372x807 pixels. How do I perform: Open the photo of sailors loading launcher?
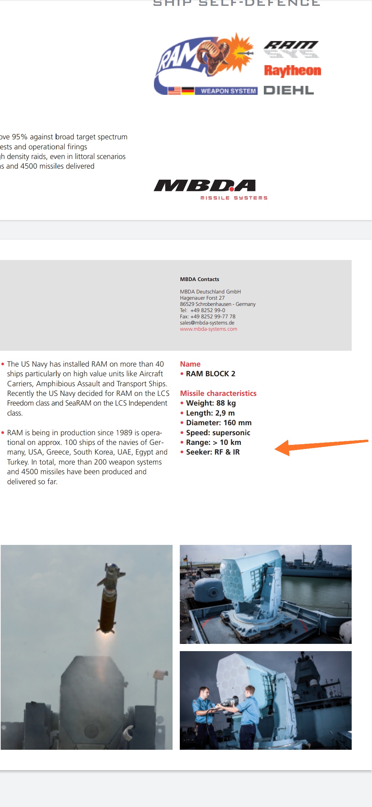[266, 700]
